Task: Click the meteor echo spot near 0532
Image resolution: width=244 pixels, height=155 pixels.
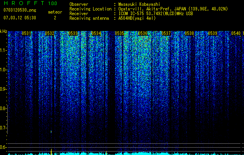Action: point(51,132)
